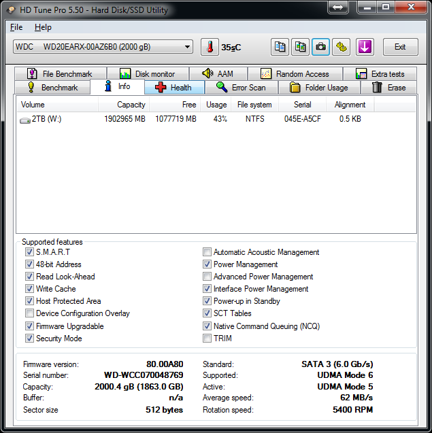Toggle the S.M.A.R.T checkbox
This screenshot has height=433, width=432.
pyautogui.click(x=29, y=252)
